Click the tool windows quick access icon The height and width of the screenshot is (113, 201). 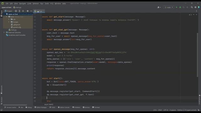point(2,110)
